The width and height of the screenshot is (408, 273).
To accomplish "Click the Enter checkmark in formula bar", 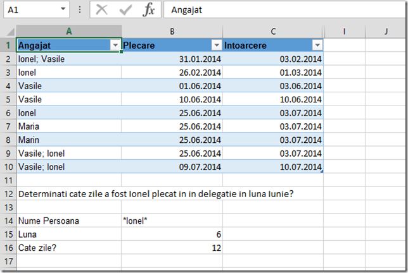I will (x=125, y=11).
